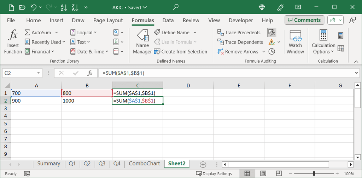This screenshot has width=362, height=178.
Task: Open Ribbon Display Options icon
Action: pos(298,7)
